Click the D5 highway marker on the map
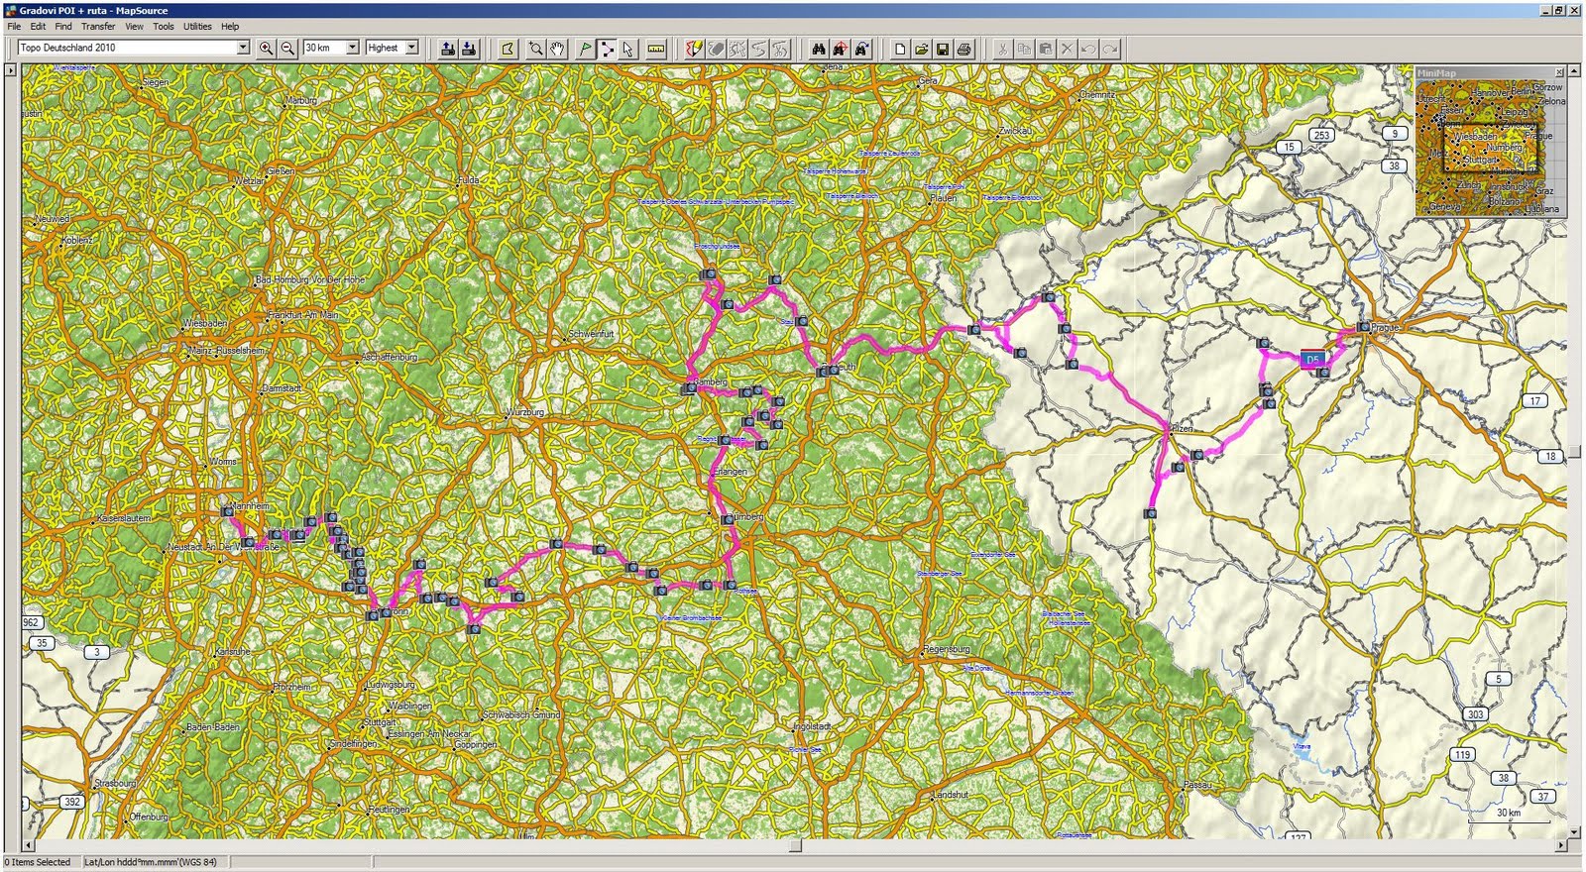Viewport: 1586px width, 872px height. [x=1313, y=360]
